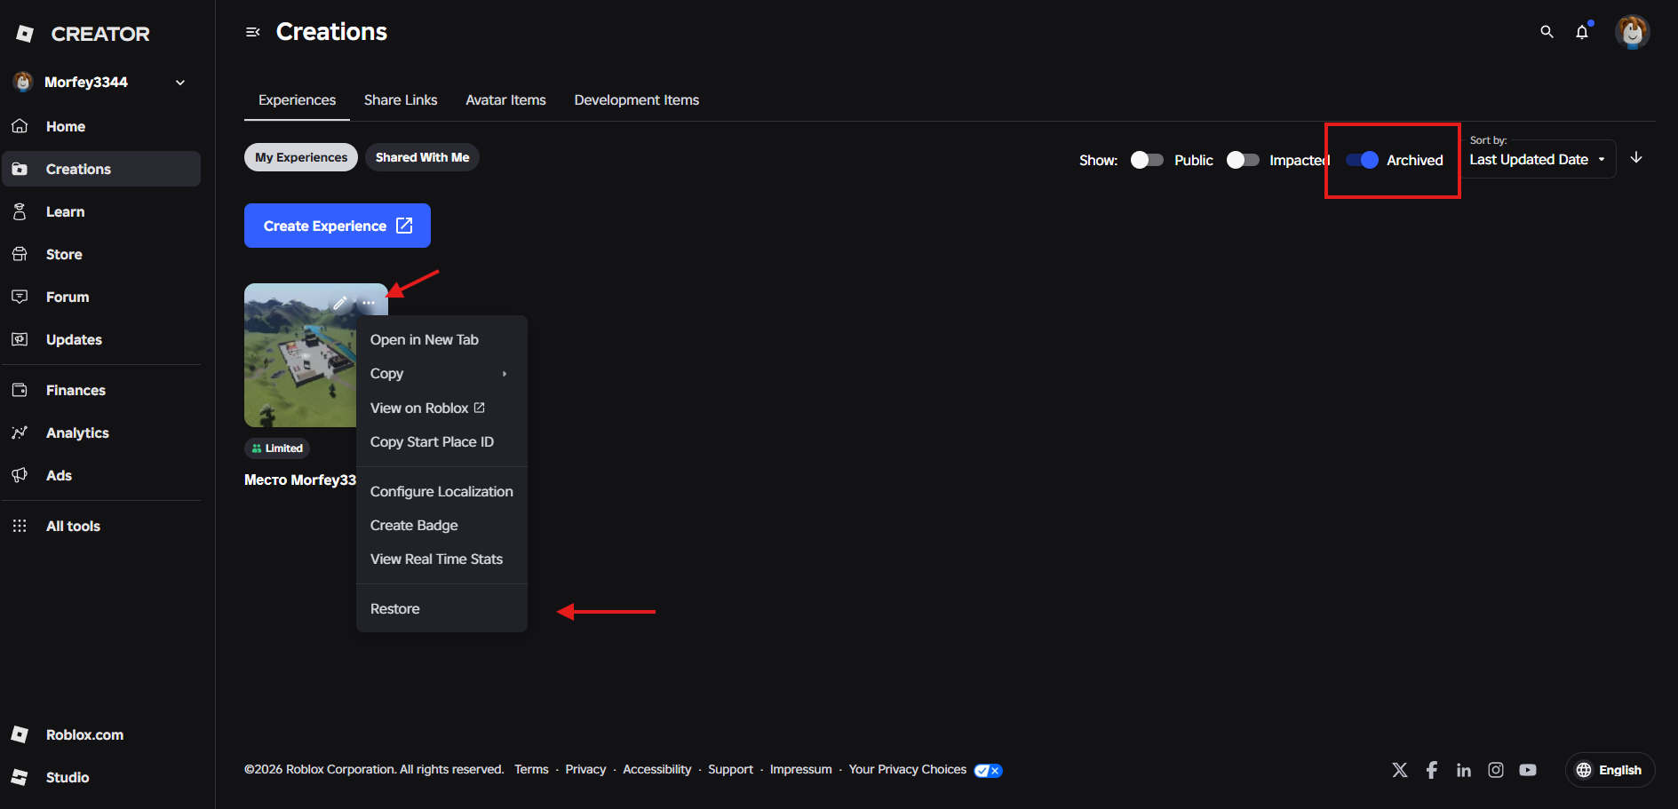1678x809 pixels.
Task: Click the Home house icon in sidebar
Action: pyautogui.click(x=20, y=126)
